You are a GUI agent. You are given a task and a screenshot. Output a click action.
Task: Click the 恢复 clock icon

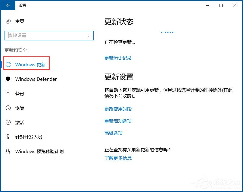(x=9, y=108)
